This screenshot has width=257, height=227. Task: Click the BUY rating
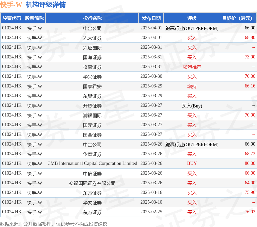coord(192,164)
